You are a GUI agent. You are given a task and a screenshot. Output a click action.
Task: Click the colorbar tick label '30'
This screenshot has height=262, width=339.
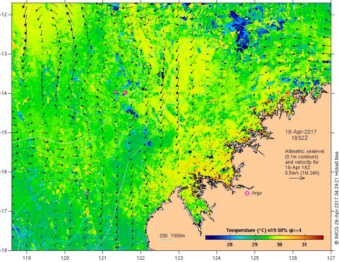pos(280,245)
